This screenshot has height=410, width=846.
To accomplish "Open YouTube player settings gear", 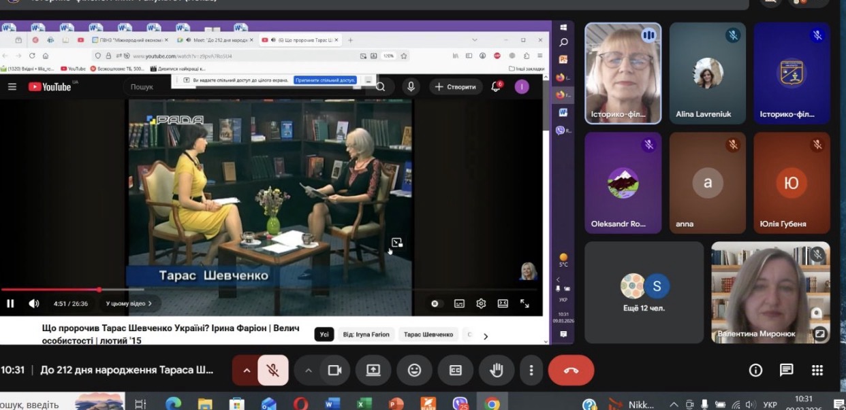I will (x=481, y=303).
